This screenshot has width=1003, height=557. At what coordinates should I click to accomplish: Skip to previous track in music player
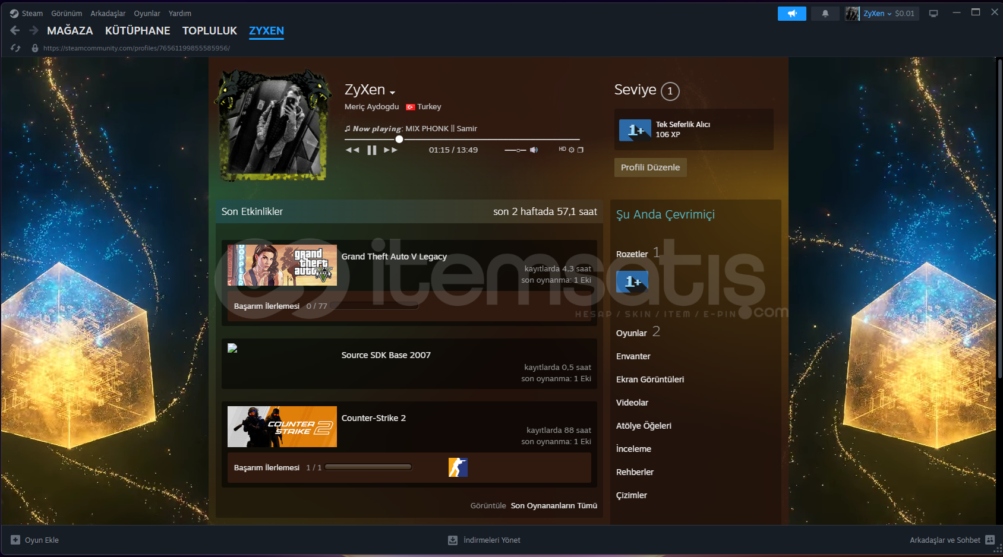click(x=352, y=150)
